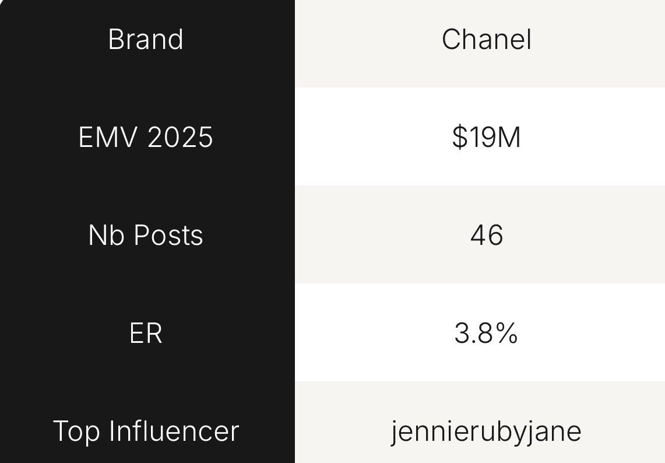This screenshot has height=463, width=665.
Task: Select the 46 posts value
Action: tap(487, 235)
